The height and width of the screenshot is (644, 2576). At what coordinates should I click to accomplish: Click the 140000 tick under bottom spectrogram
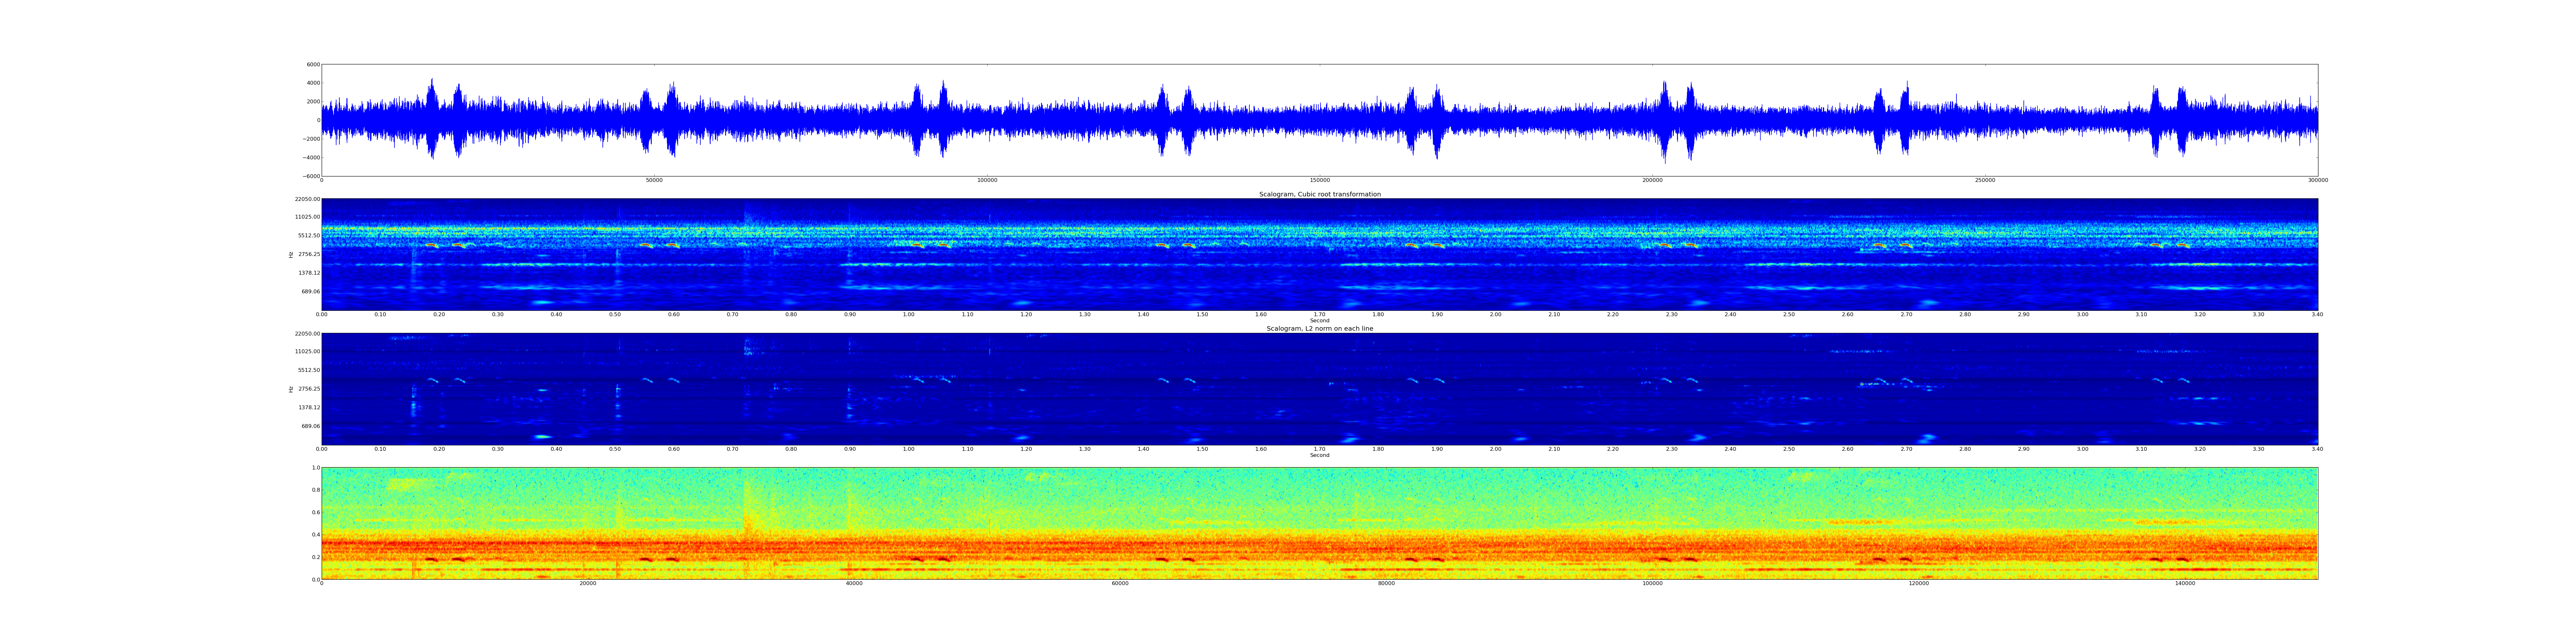2185,583
